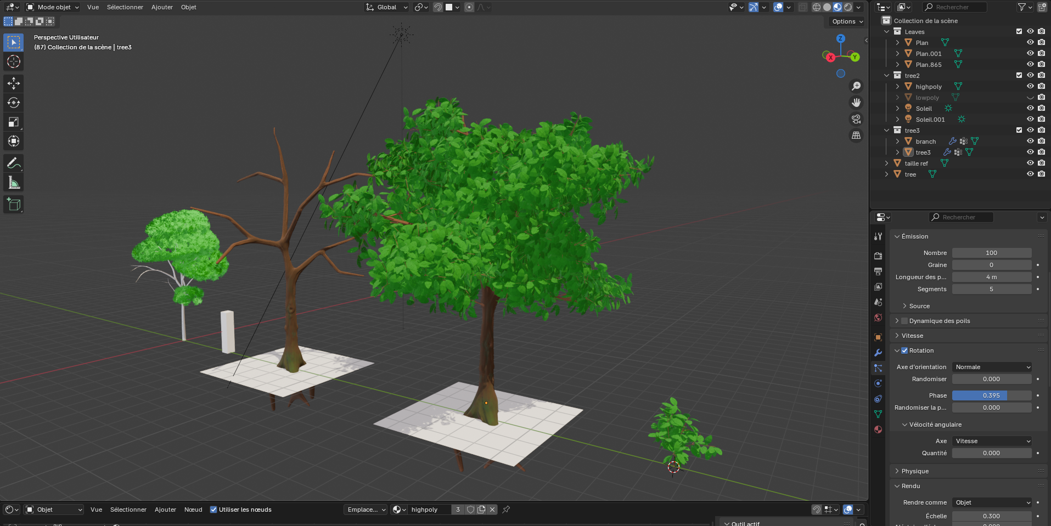1051x526 pixels.
Task: Open the Mode objet dropdown
Action: pyautogui.click(x=53, y=7)
